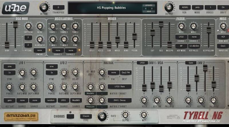This screenshot has width=229, height=127.
Task: Click the LFO 1 Phase knob
Action: pos(9,87)
